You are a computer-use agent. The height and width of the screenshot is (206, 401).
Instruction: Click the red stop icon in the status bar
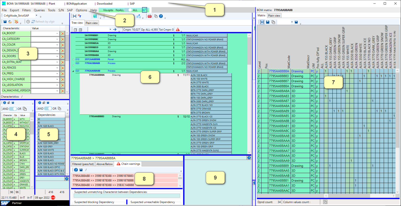click(53, 197)
